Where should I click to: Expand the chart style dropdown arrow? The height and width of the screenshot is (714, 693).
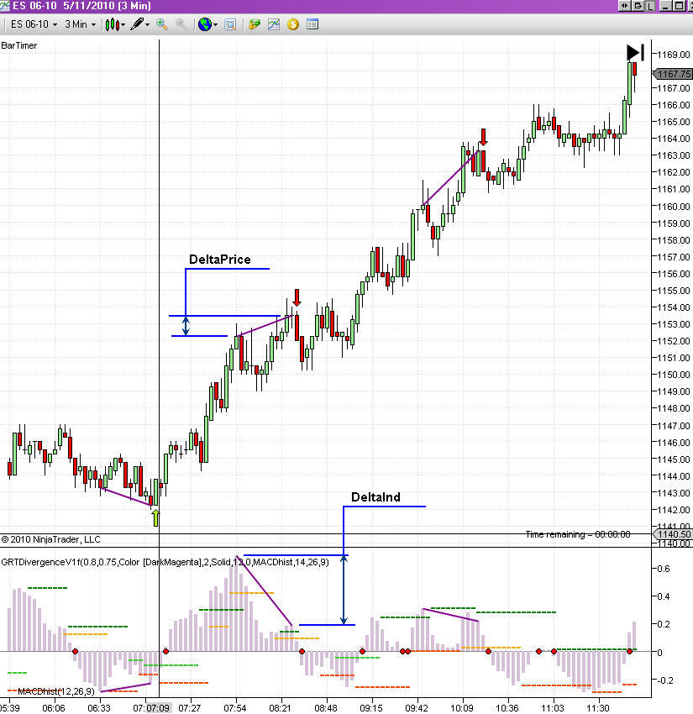123,25
